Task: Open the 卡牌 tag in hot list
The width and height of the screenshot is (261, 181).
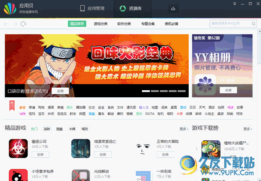Action: [x=180, y=114]
